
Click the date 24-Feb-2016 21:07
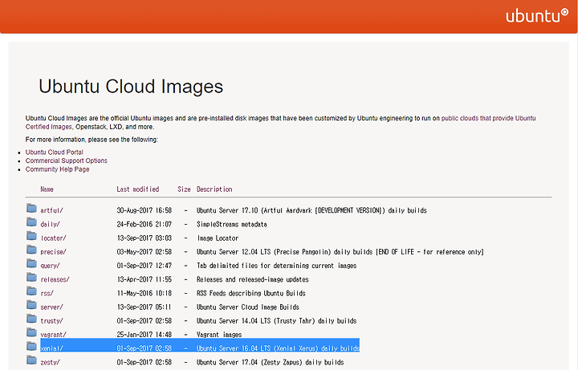click(x=144, y=224)
